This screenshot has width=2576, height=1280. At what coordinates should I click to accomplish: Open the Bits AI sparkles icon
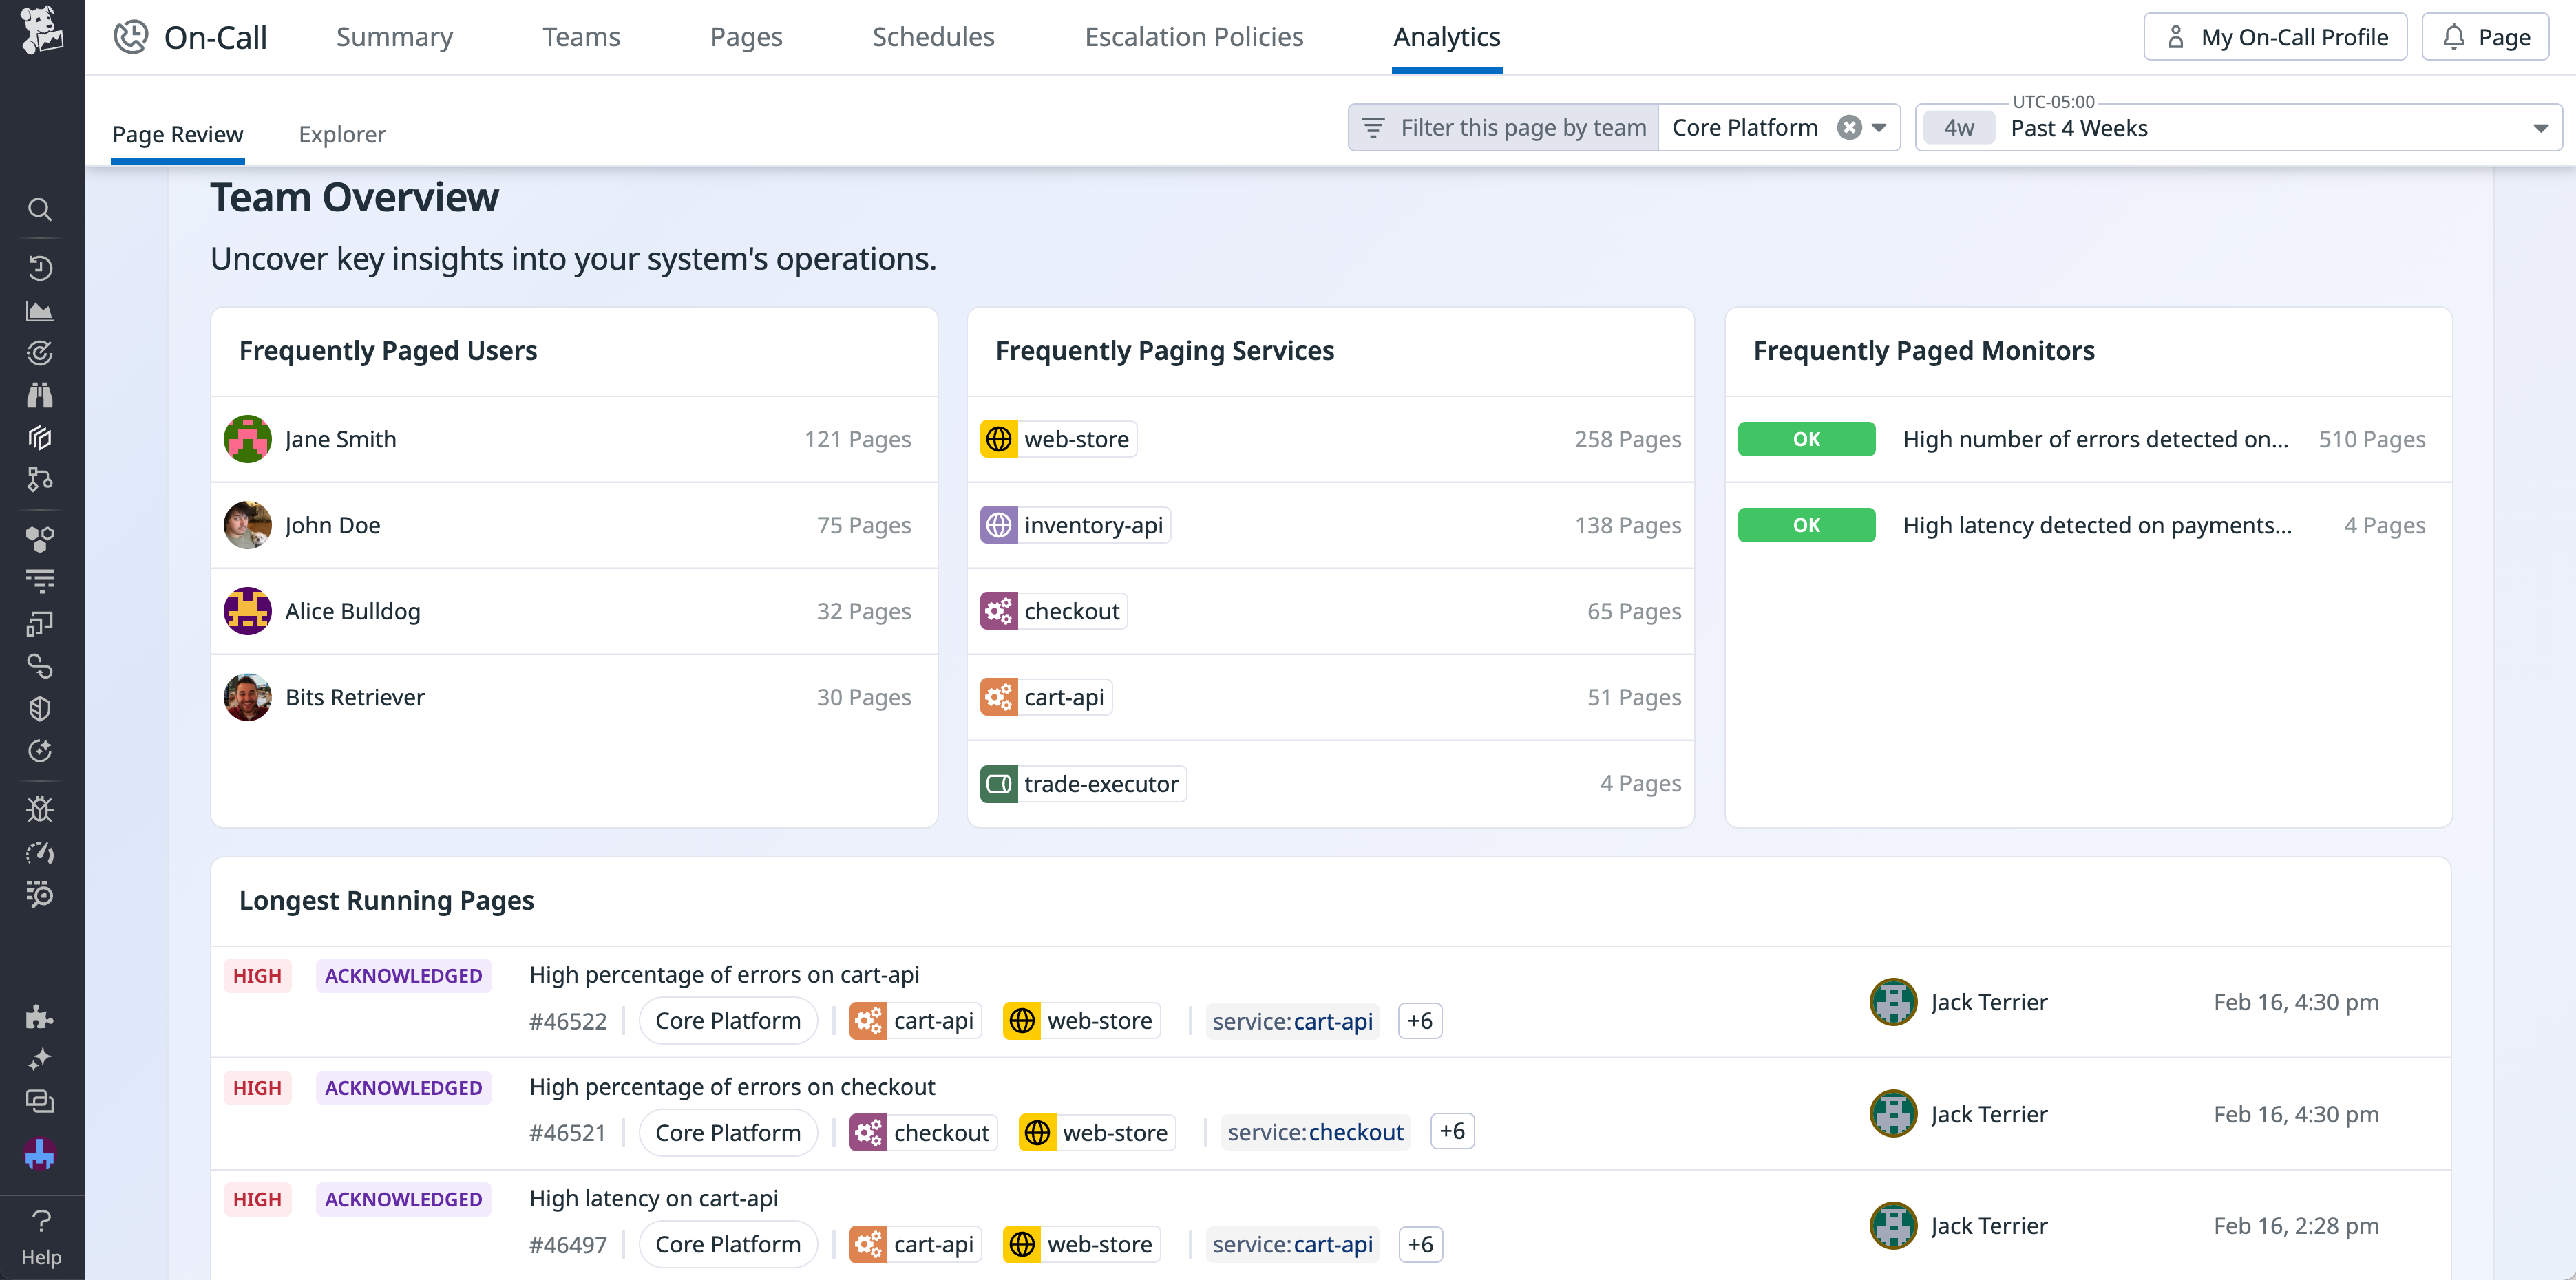pyautogui.click(x=40, y=1060)
